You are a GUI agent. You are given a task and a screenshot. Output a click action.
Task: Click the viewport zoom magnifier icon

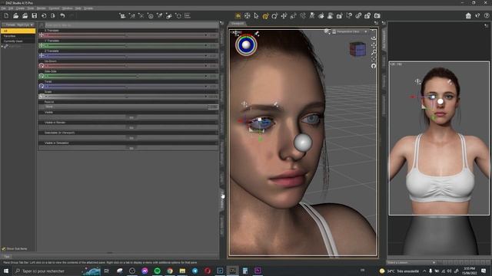(374, 51)
